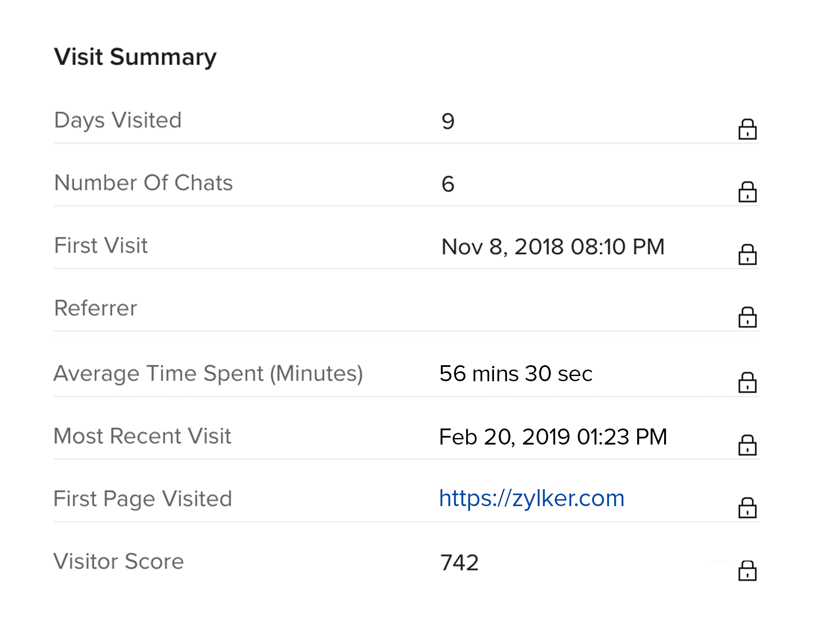813x628 pixels.
Task: Click the lock icon beside First Page Visited
Action: pyautogui.click(x=747, y=507)
